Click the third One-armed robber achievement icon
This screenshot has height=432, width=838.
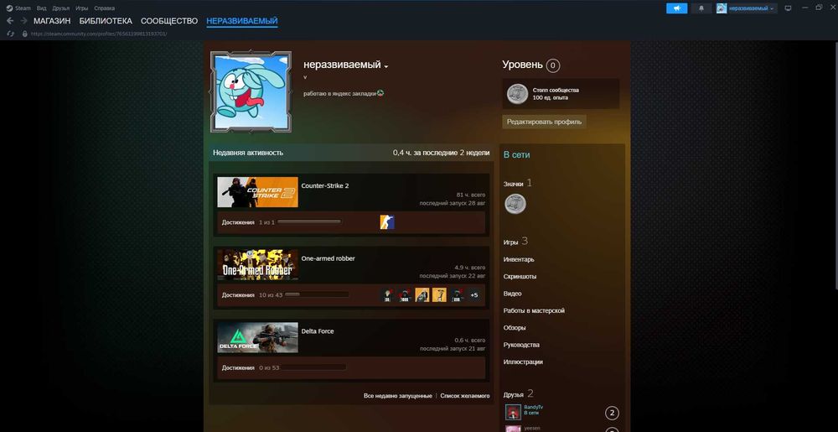click(x=422, y=295)
